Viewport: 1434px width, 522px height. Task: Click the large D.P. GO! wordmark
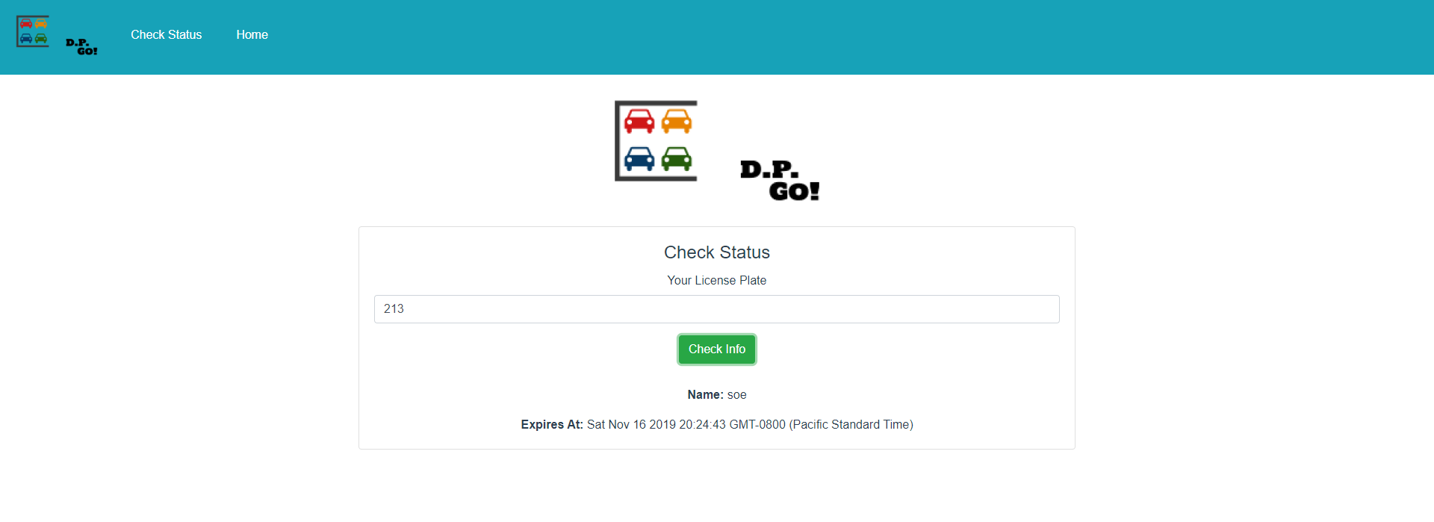point(780,181)
